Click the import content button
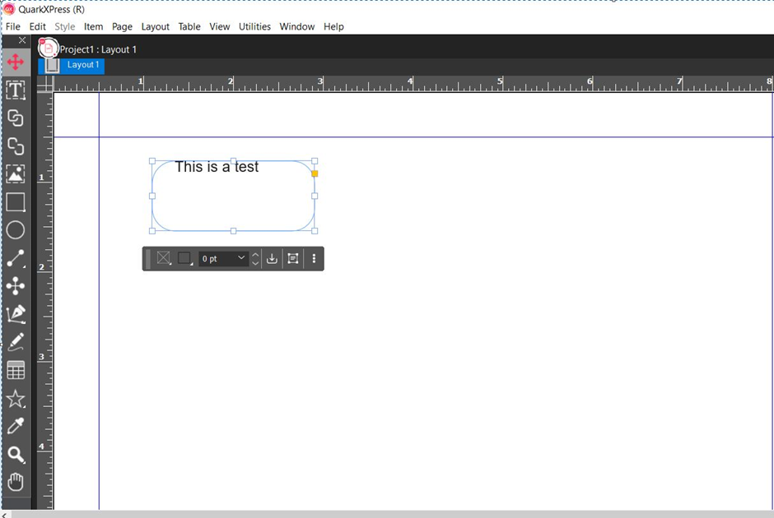The width and height of the screenshot is (774, 518). [x=272, y=257]
